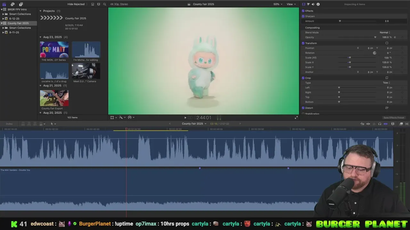Switch to the Color inspector icon
Image resolution: width=410 pixels, height=230 pixels.
click(308, 4)
